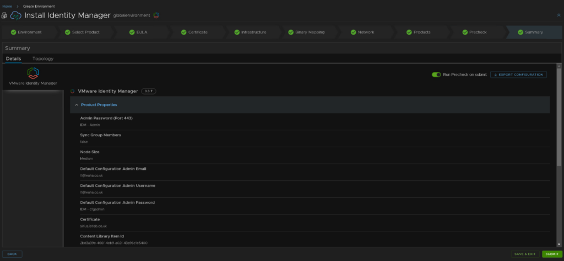Click the Create Environment breadcrumb
The width and height of the screenshot is (564, 261).
pos(39,6)
